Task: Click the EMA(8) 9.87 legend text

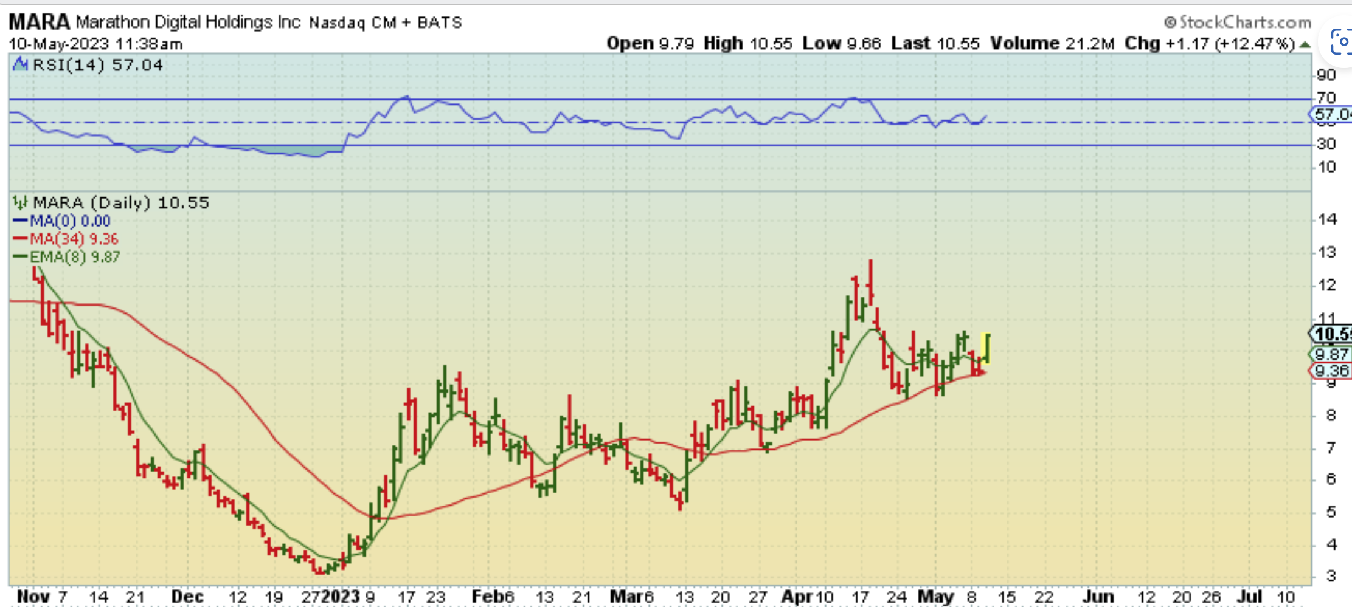Action: tap(75, 256)
